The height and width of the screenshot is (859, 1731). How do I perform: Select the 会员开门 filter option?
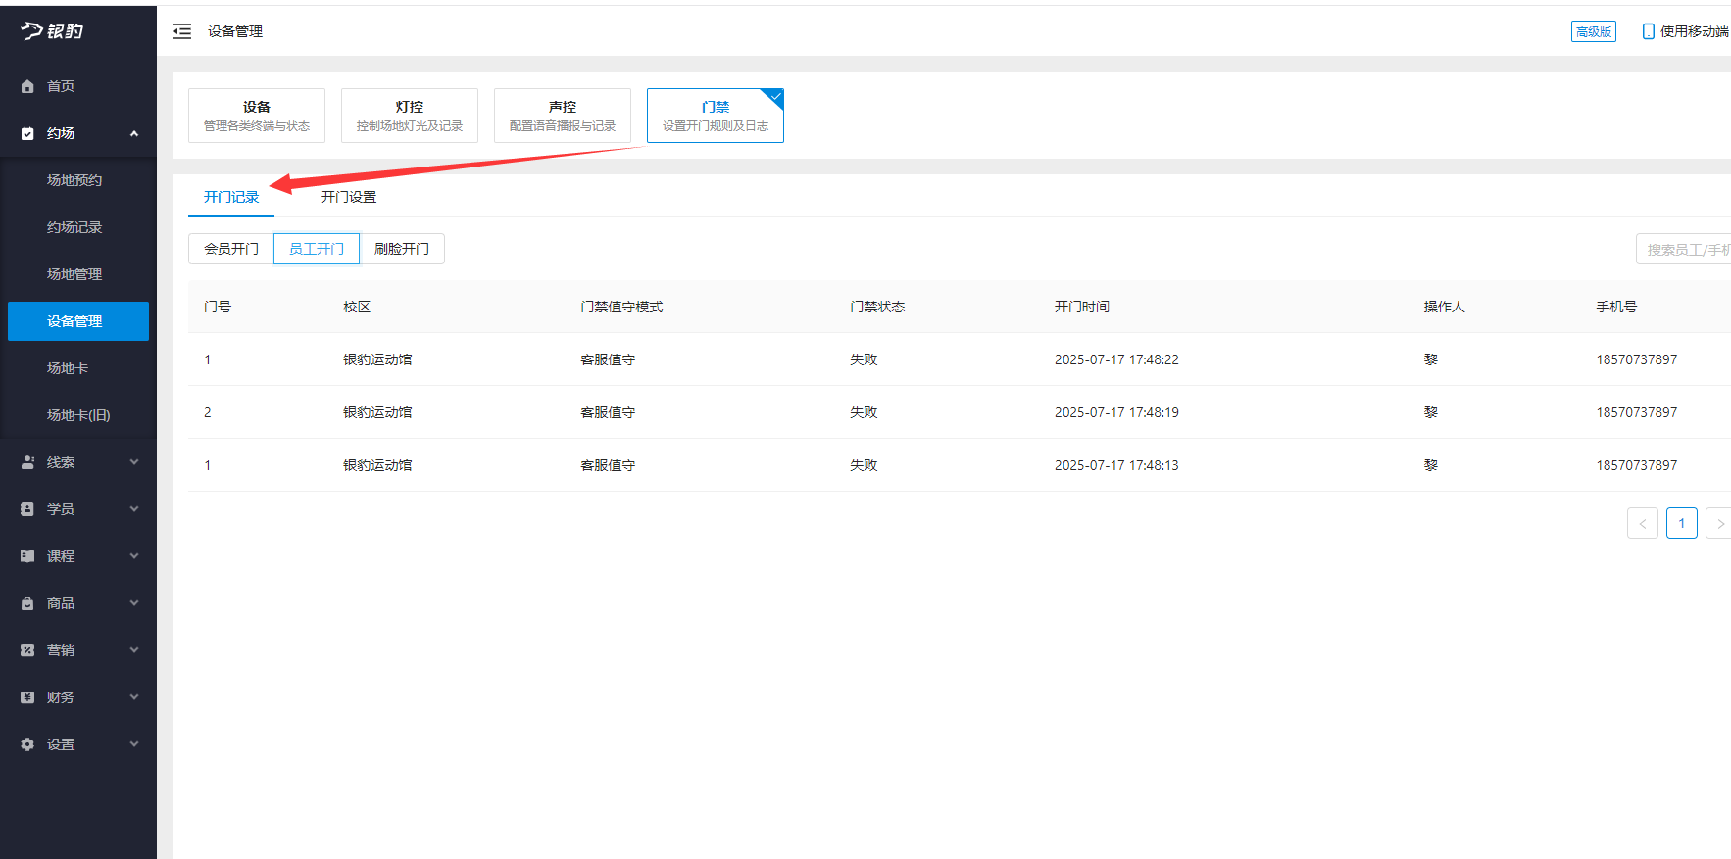[x=231, y=249]
